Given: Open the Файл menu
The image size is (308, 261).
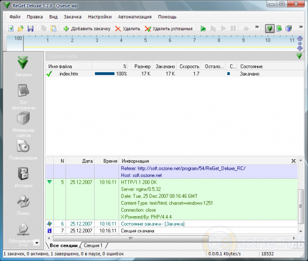Looking at the screenshot, I should pyautogui.click(x=15, y=17).
